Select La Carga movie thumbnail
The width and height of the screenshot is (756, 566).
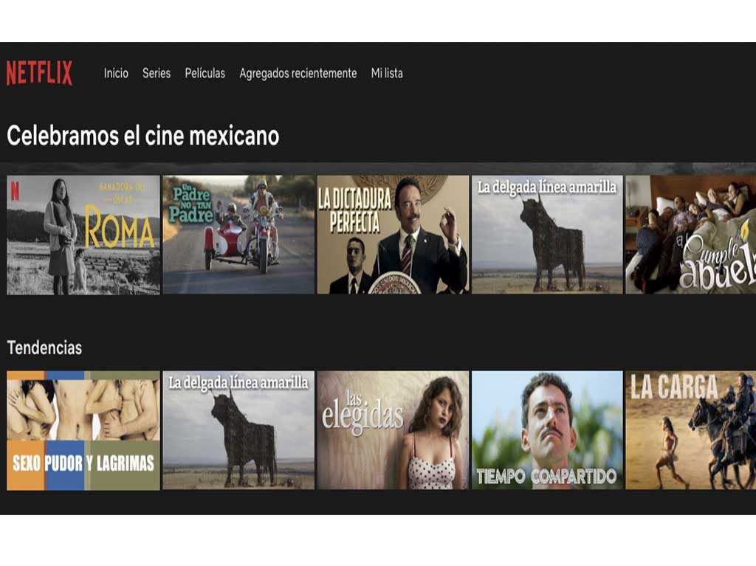[x=690, y=430]
